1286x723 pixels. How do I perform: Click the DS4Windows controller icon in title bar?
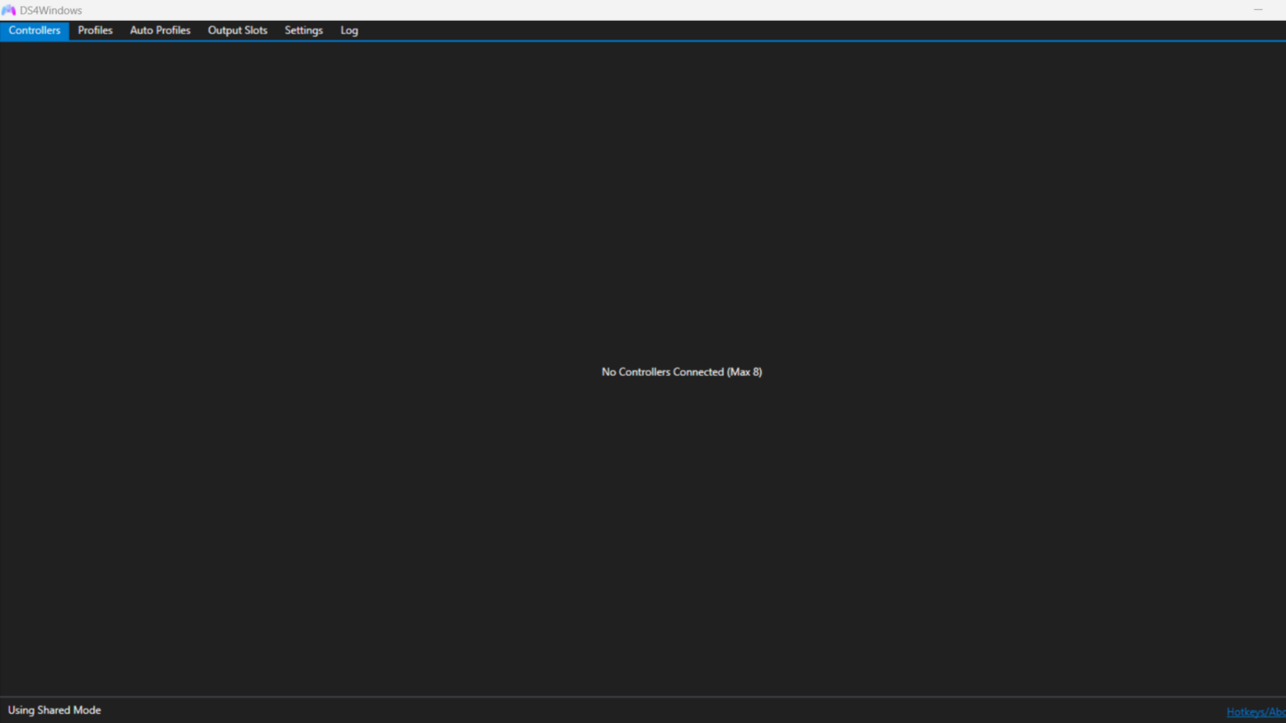[8, 10]
